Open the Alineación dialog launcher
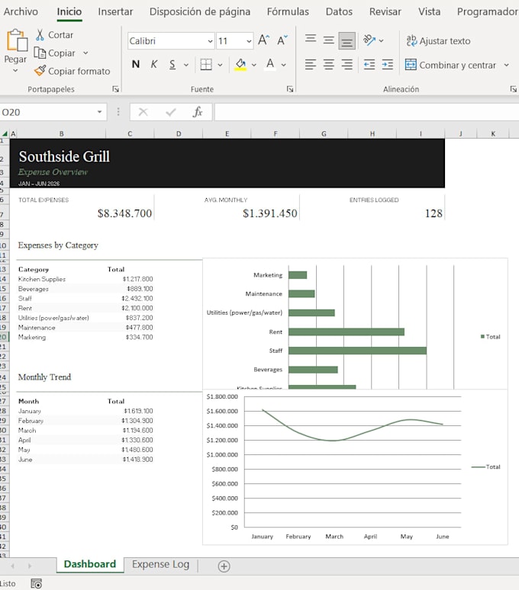519x590 pixels. (x=513, y=89)
